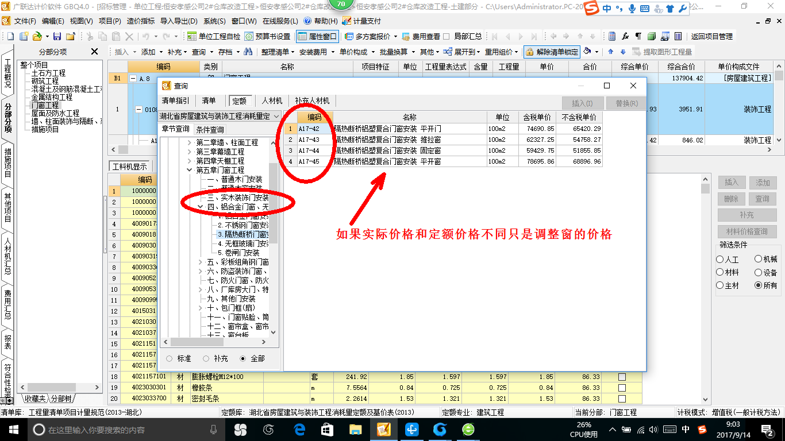Select the 标准 radio button
This screenshot has width=785, height=441.
pyautogui.click(x=170, y=358)
